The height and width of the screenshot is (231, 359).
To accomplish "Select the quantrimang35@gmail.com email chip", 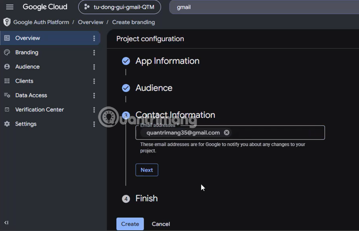I will pyautogui.click(x=183, y=133).
